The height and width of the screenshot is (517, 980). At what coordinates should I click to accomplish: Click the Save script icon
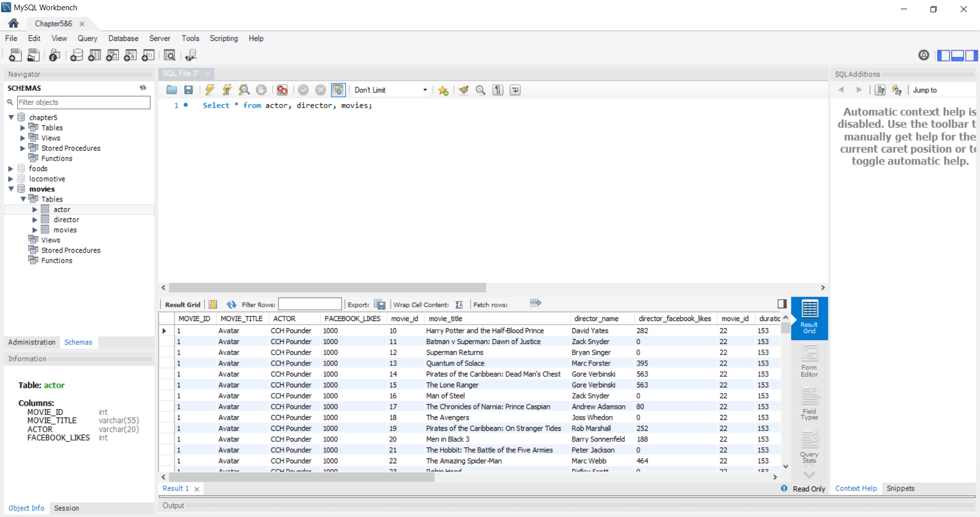pos(188,90)
